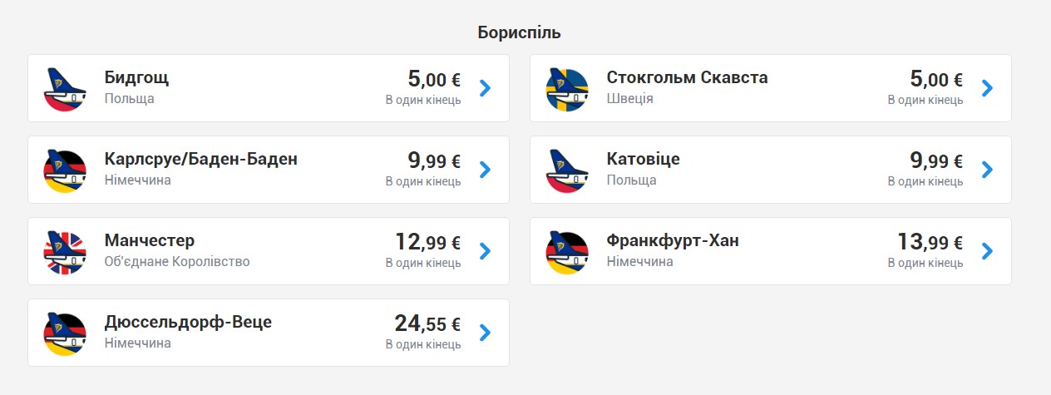
Task: Open the chevron arrow beside Бидгощ fare
Action: (x=486, y=88)
